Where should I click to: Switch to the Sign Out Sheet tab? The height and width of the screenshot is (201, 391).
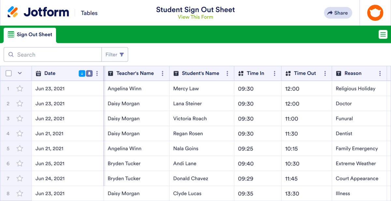point(29,34)
